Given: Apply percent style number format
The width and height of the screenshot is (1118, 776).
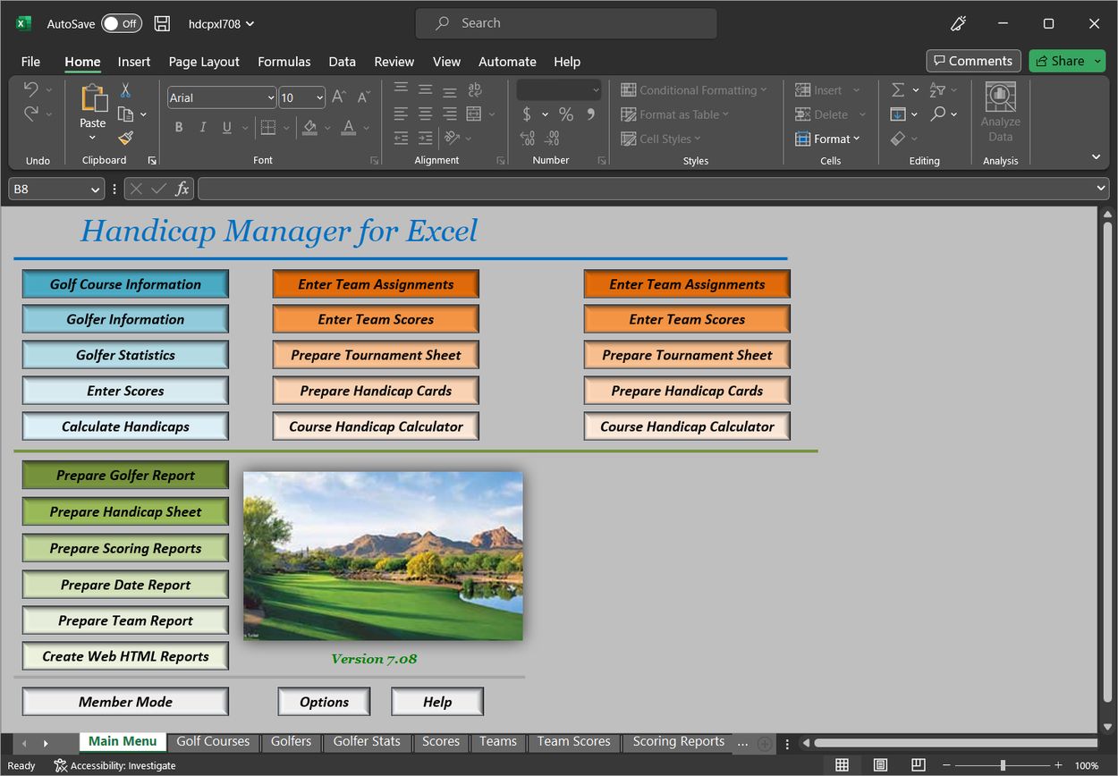Looking at the screenshot, I should click(565, 114).
